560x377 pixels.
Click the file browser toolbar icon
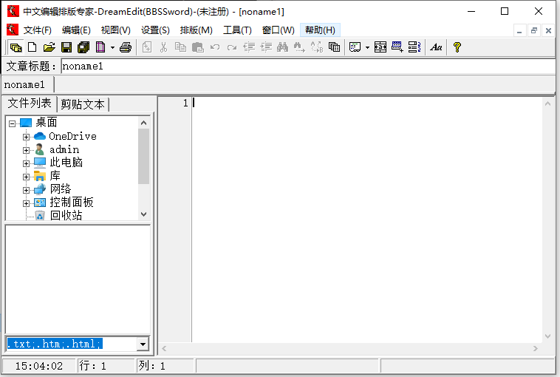click(16, 47)
